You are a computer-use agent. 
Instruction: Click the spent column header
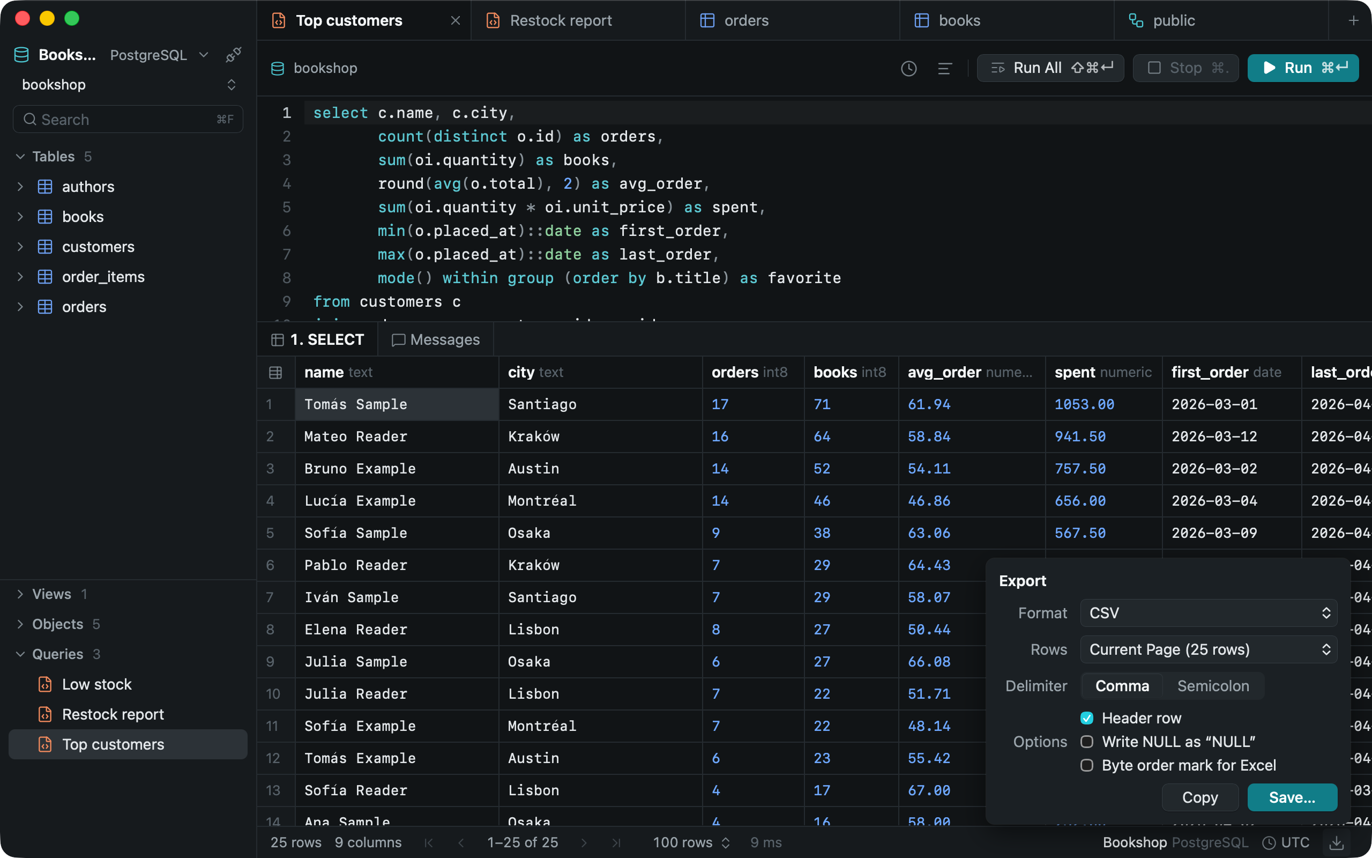click(1103, 372)
